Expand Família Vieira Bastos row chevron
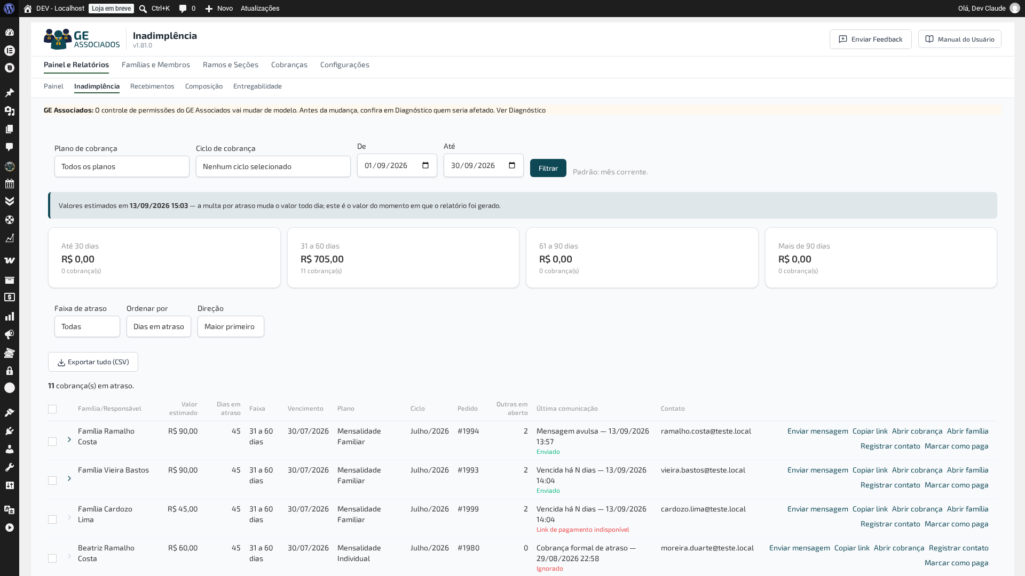Image resolution: width=1025 pixels, height=576 pixels. point(69,478)
